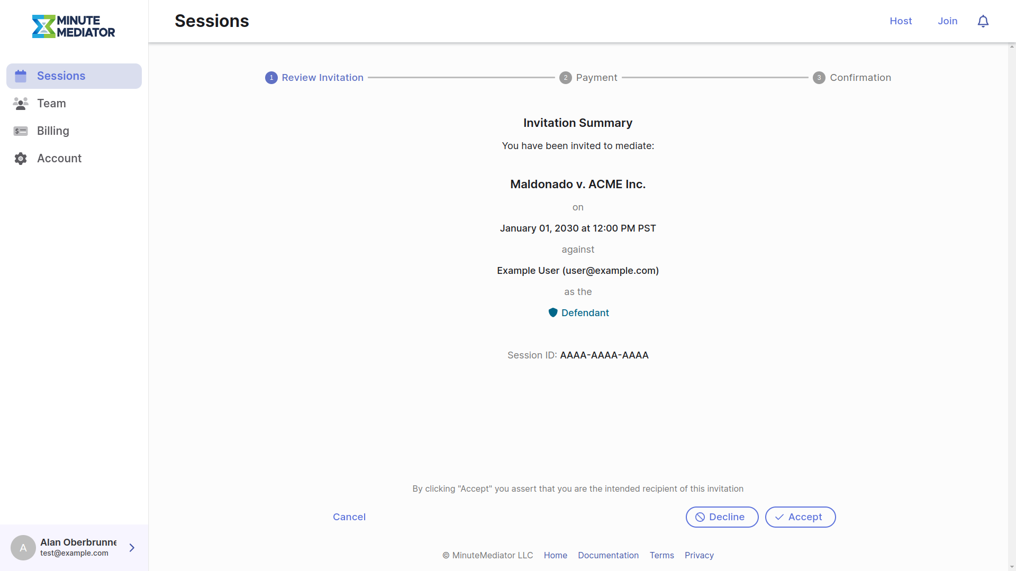Image resolution: width=1016 pixels, height=571 pixels.
Task: Open notifications bell icon
Action: (x=983, y=21)
